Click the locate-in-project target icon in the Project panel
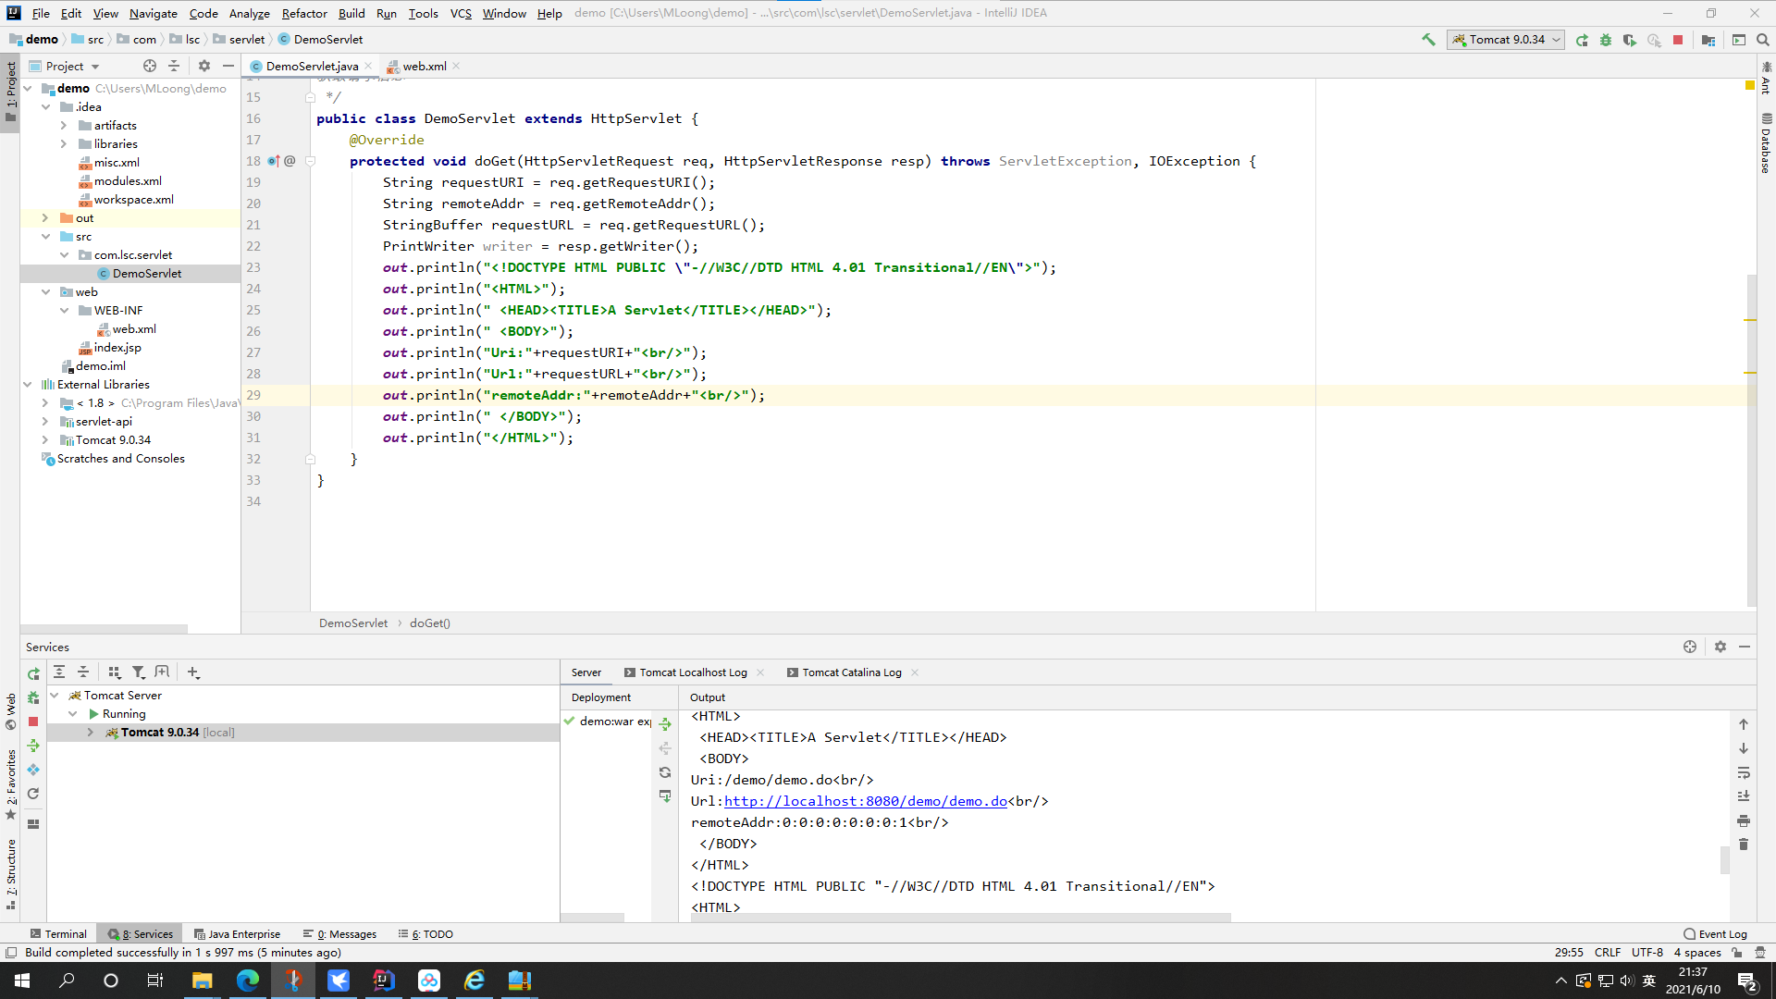The height and width of the screenshot is (999, 1776). (x=150, y=66)
